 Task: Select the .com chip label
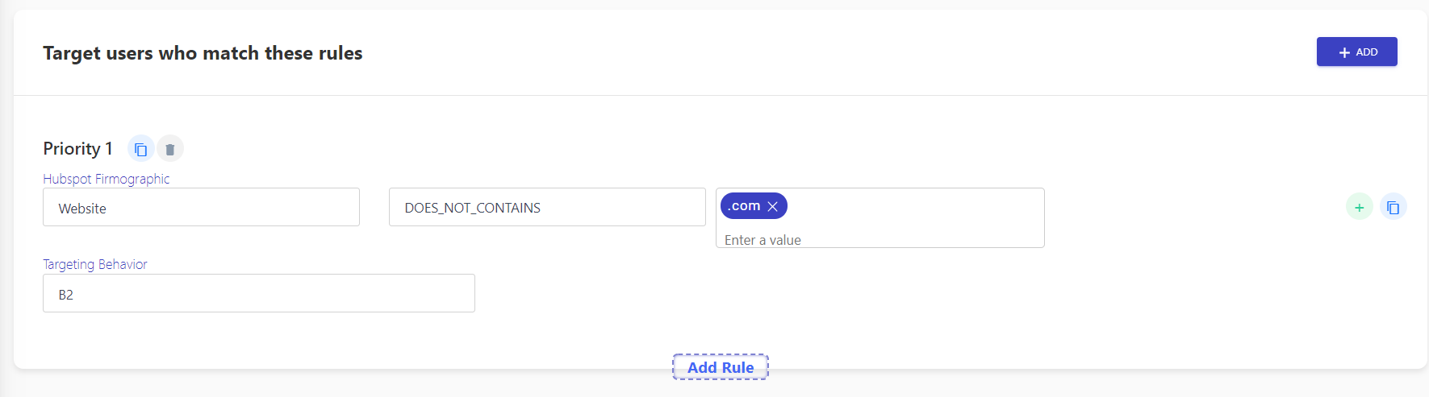pos(744,206)
